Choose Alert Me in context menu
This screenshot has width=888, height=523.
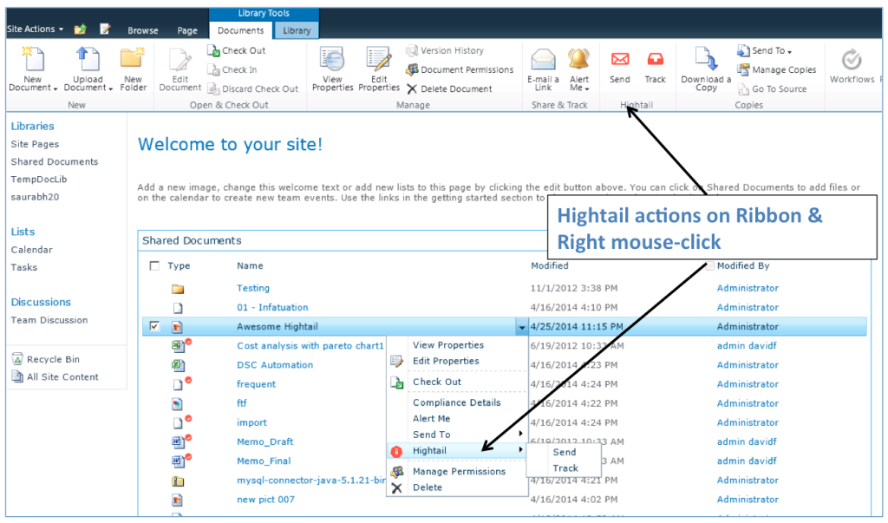point(432,419)
